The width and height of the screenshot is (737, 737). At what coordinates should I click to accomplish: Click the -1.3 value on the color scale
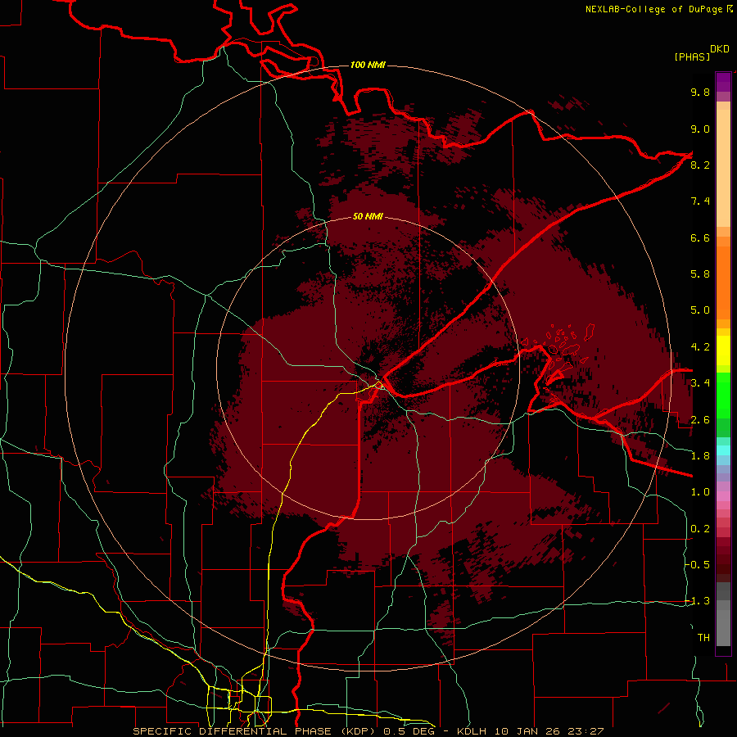[698, 601]
